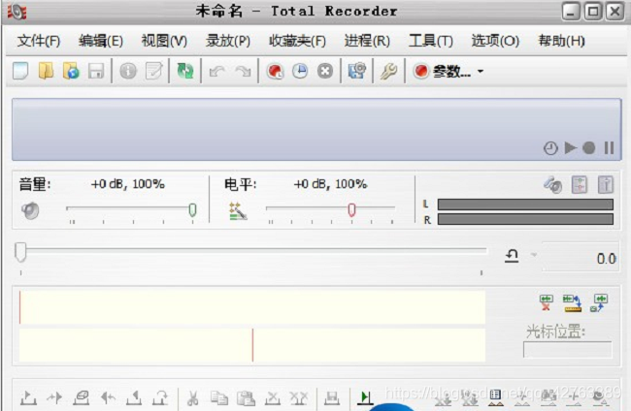The image size is (631, 411).
Task: Click the save floppy disk icon
Action: click(96, 71)
